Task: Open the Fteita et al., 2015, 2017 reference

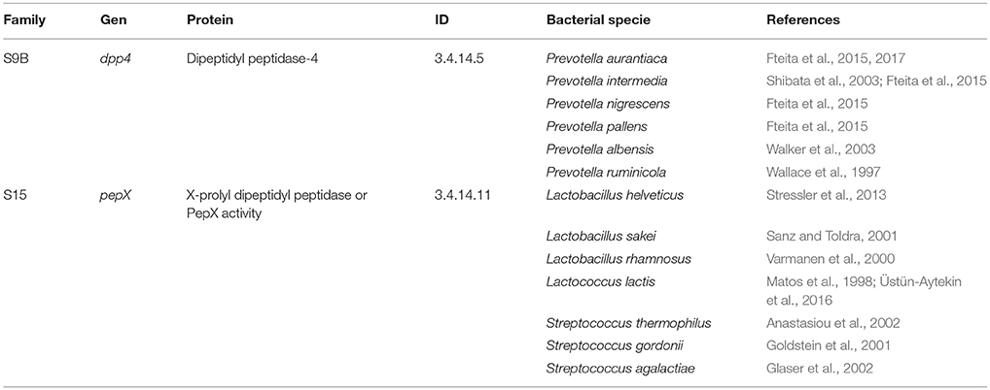Action: click(x=828, y=58)
